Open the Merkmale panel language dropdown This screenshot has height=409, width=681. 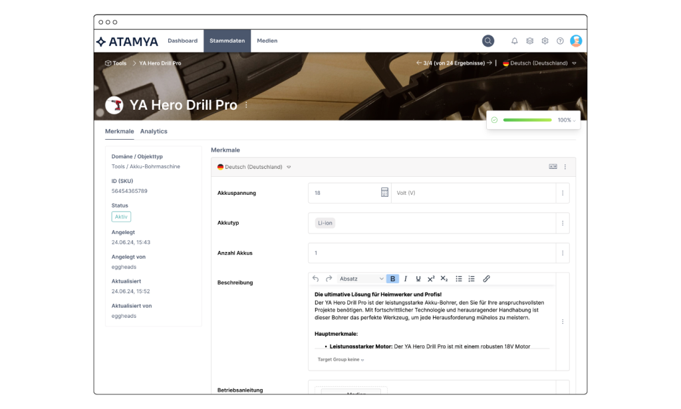pos(254,167)
